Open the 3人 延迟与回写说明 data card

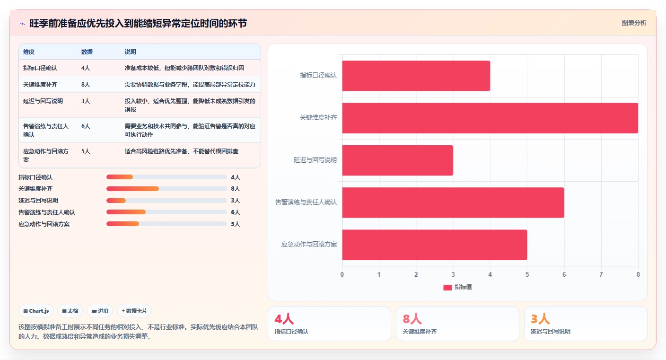click(586, 324)
